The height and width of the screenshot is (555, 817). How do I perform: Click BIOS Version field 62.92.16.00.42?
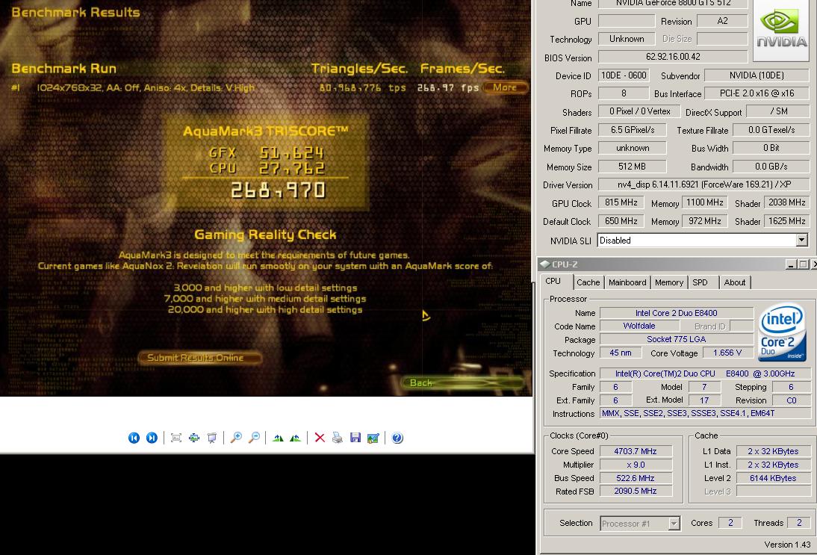673,57
